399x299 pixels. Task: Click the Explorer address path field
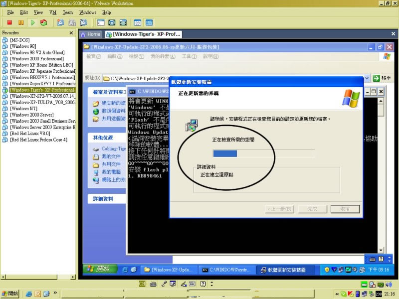pyautogui.click(x=136, y=79)
